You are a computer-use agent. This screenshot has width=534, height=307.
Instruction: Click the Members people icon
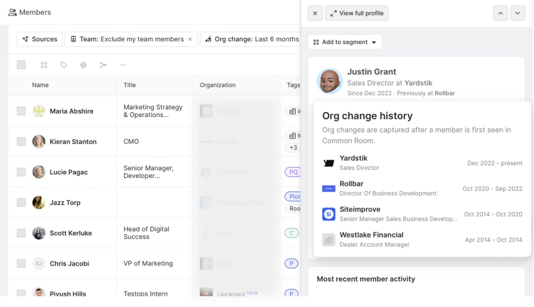13,13
